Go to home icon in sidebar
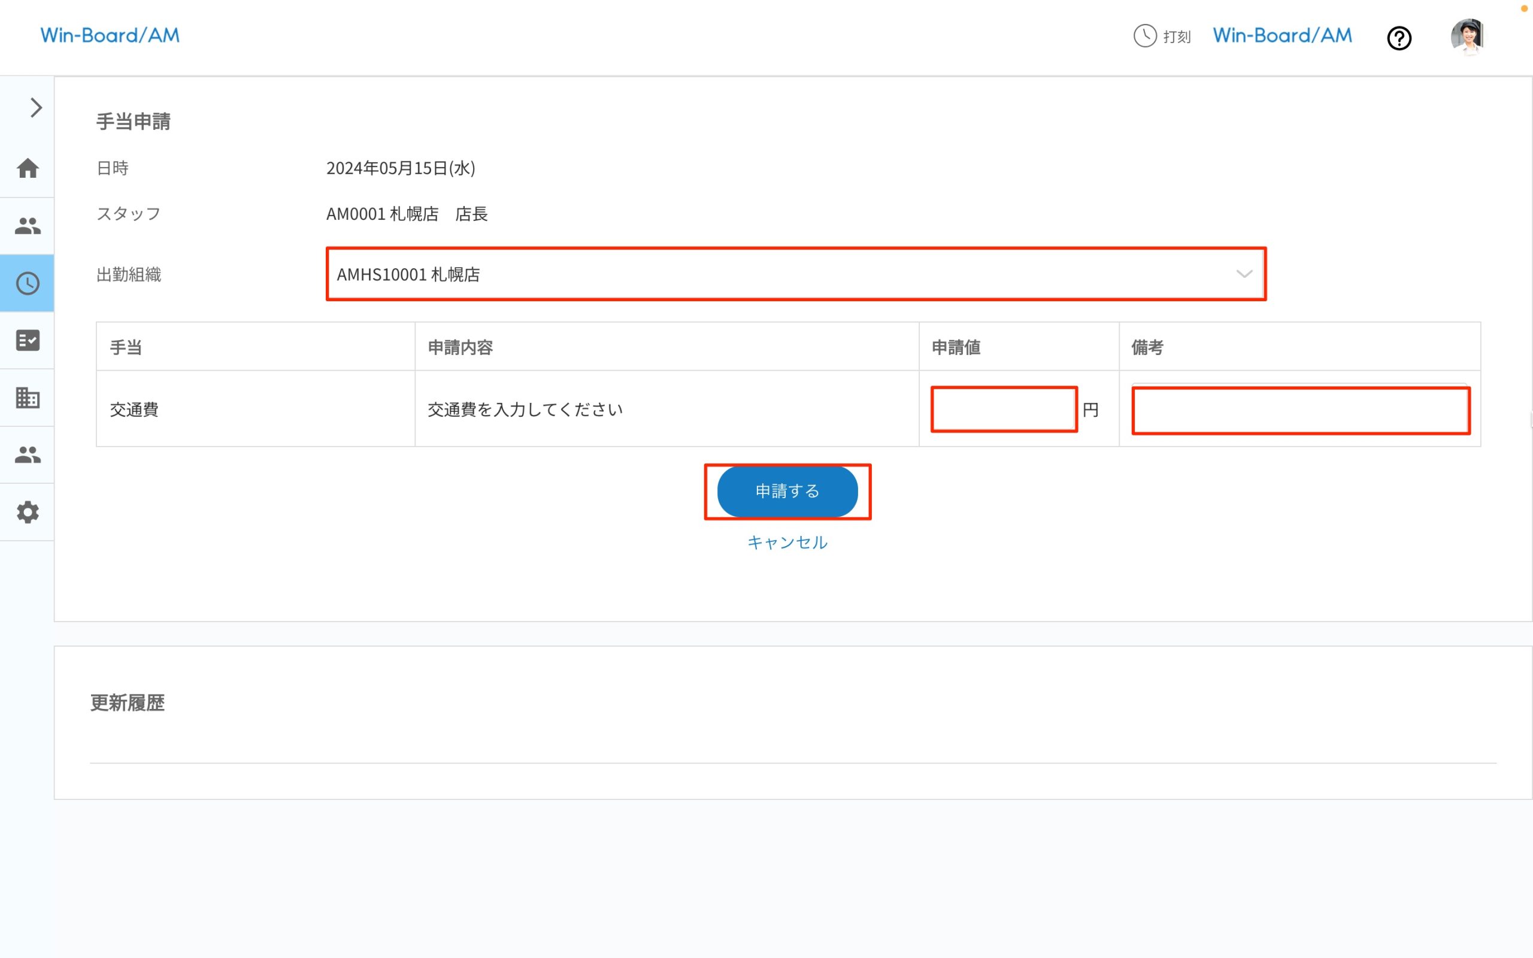This screenshot has height=958, width=1533. point(27,168)
